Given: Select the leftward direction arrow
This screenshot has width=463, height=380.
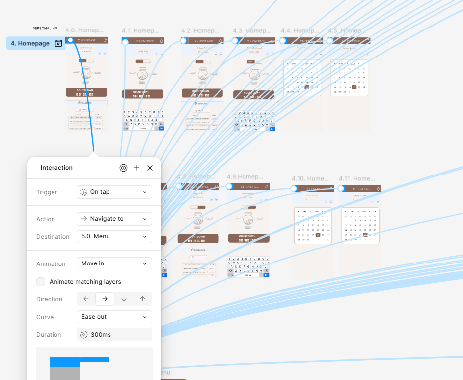Looking at the screenshot, I should click(86, 299).
